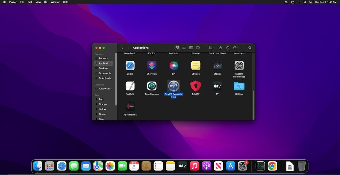The height and width of the screenshot is (175, 340).
Task: Click the Finder window vertical scrollbar
Action: (x=253, y=105)
